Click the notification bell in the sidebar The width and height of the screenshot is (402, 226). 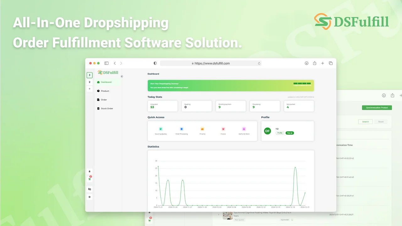point(90,171)
